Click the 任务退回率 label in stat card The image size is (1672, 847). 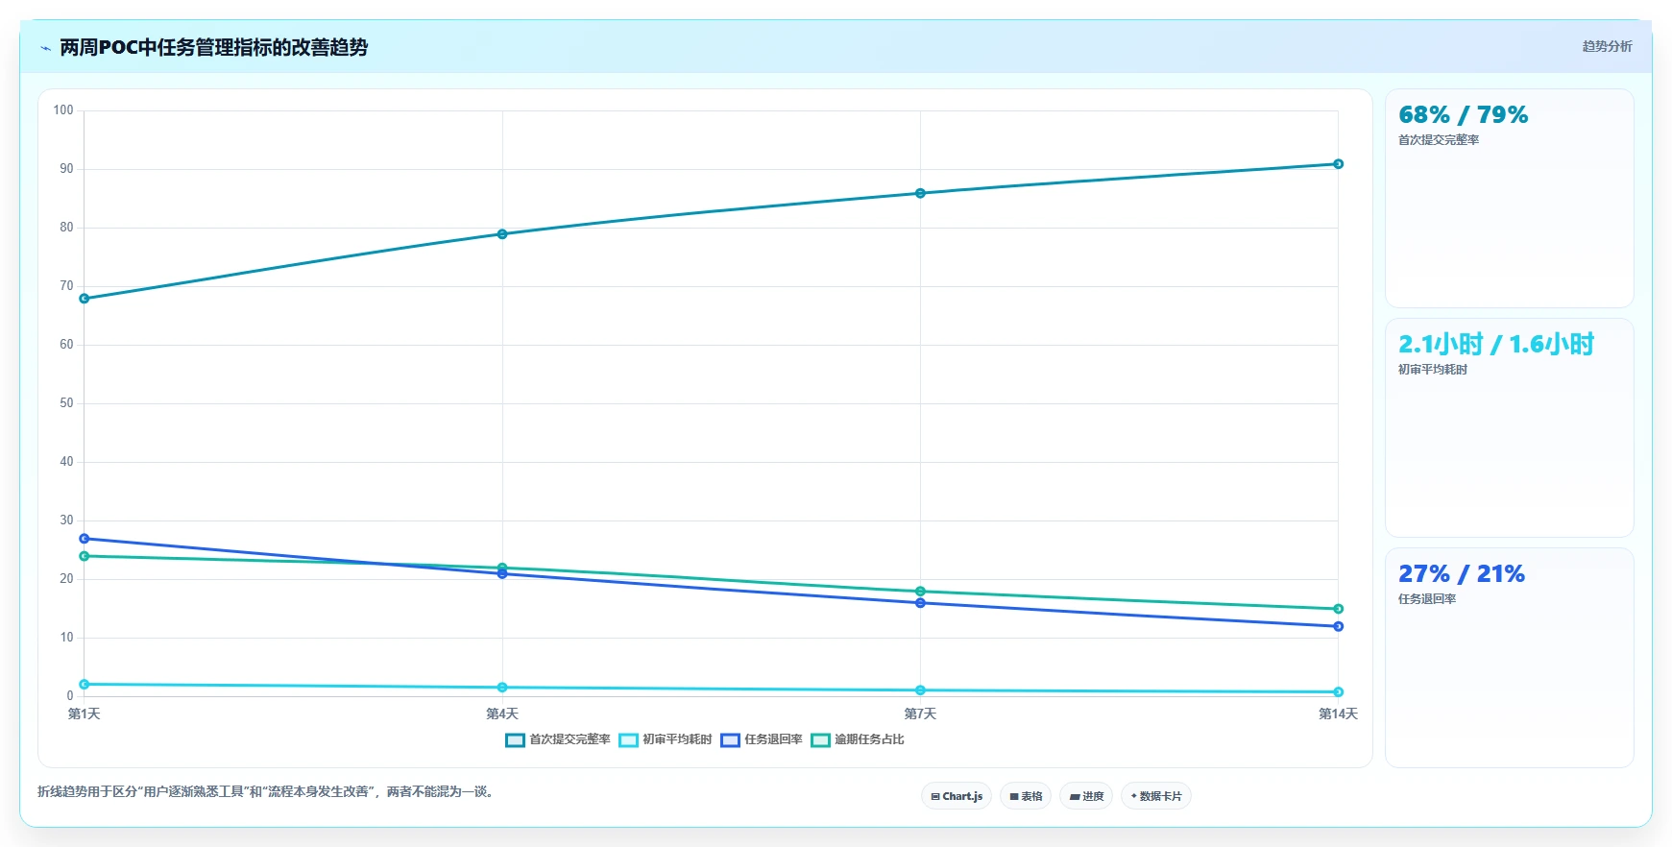click(1427, 599)
